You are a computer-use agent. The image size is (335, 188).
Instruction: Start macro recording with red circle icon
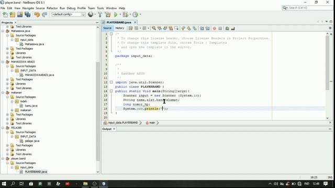click(215, 28)
